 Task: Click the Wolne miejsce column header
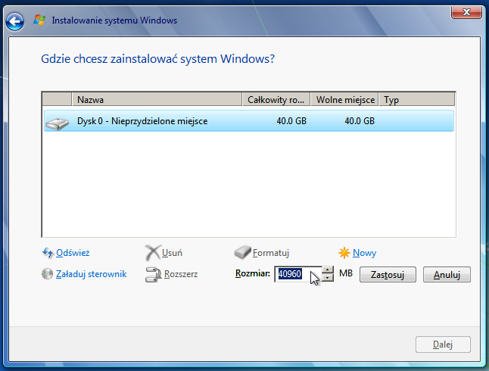344,99
